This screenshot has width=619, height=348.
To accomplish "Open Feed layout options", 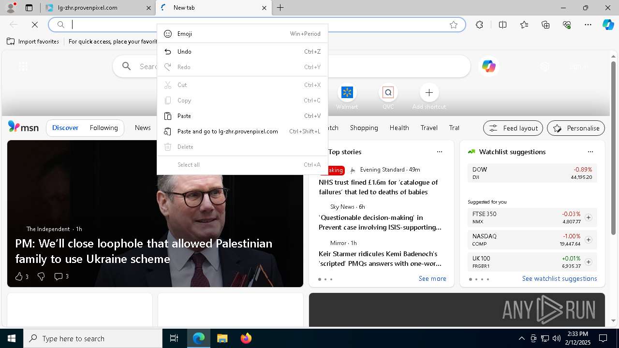I will tap(513, 128).
